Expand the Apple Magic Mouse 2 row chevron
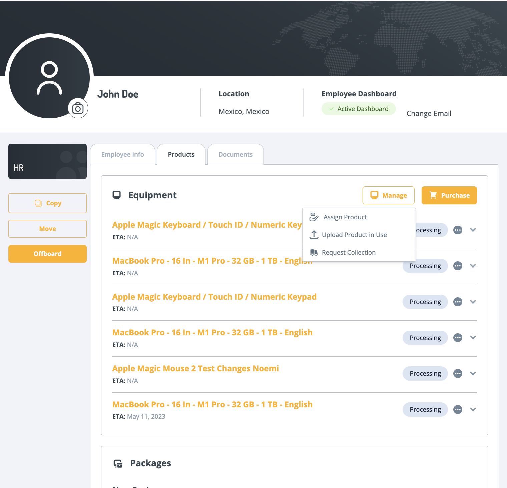The height and width of the screenshot is (488, 507). coord(473,374)
